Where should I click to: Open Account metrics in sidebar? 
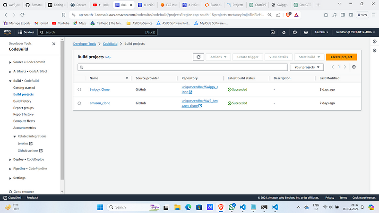tap(25, 128)
